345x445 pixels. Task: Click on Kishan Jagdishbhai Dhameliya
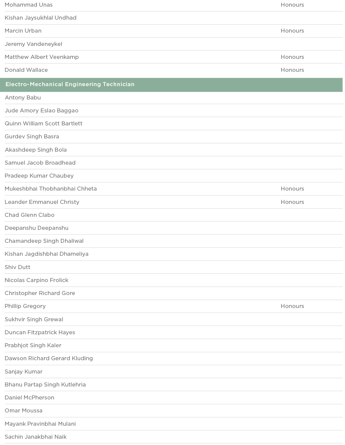click(47, 254)
